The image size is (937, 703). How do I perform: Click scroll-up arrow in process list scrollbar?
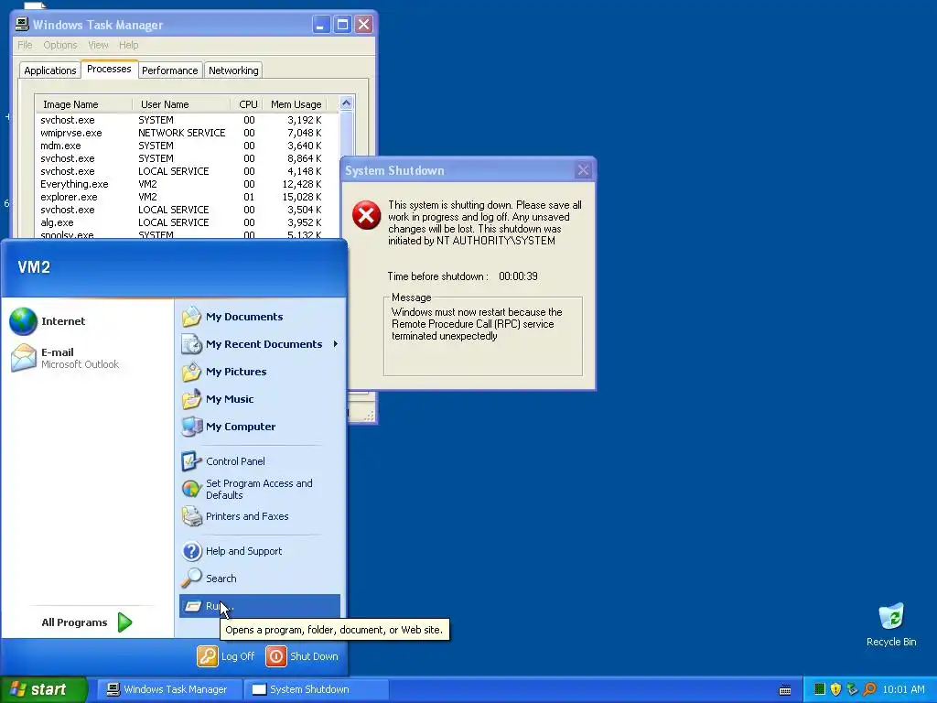(347, 103)
